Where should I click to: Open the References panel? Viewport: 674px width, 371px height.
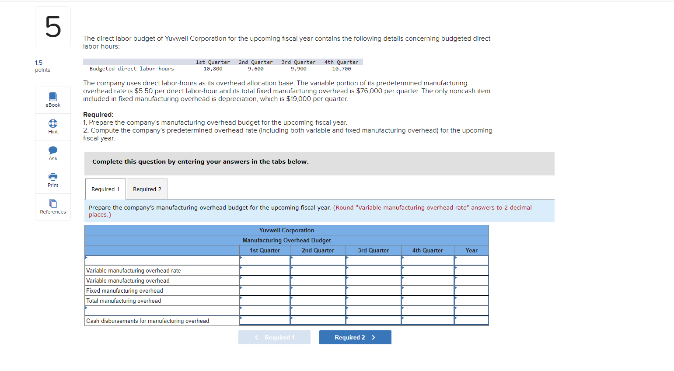click(52, 206)
